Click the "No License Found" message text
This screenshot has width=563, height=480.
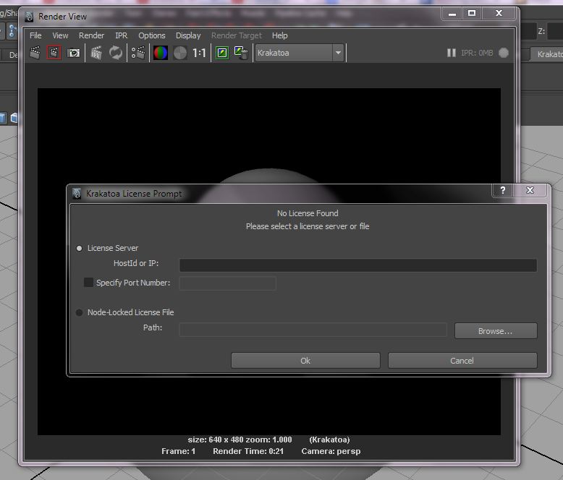tap(308, 213)
